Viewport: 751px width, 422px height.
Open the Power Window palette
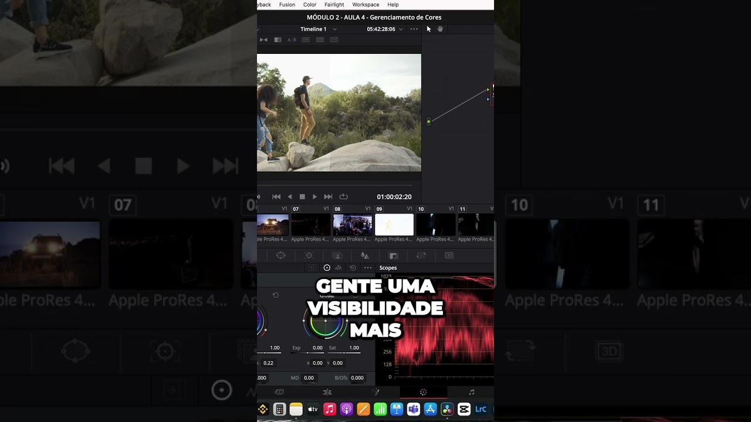(x=281, y=256)
